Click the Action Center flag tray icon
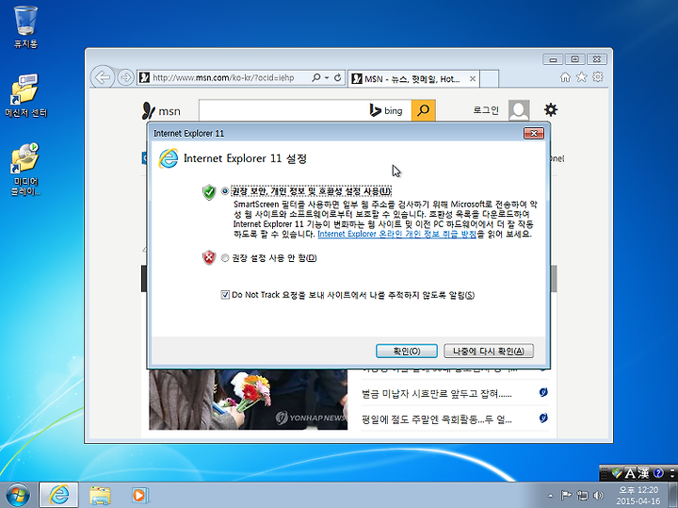Image resolution: width=678 pixels, height=508 pixels. [566, 496]
